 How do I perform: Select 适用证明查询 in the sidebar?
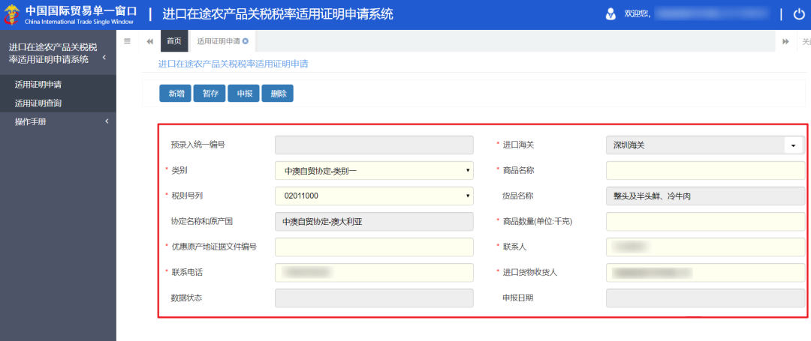tap(38, 103)
